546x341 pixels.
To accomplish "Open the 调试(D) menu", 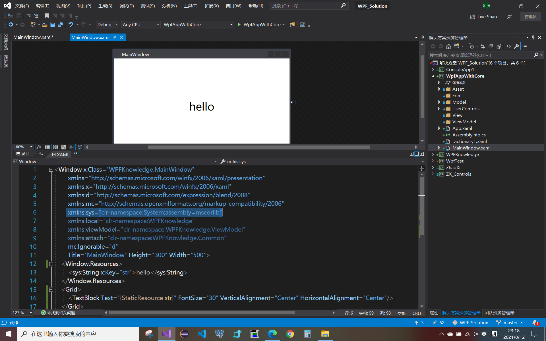I will point(127,6).
